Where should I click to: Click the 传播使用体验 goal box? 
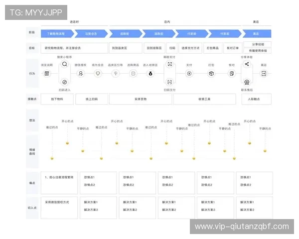pyautogui.click(x=258, y=51)
